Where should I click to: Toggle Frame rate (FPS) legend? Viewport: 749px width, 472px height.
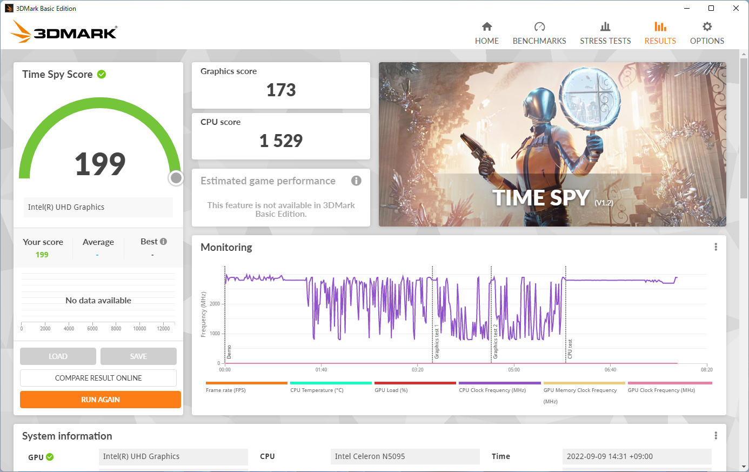coord(246,387)
